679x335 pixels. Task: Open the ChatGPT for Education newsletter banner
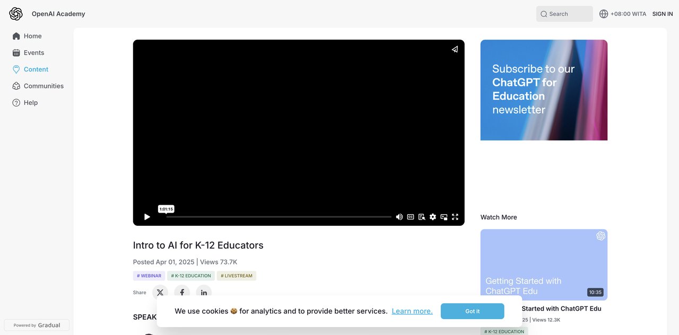pos(544,90)
